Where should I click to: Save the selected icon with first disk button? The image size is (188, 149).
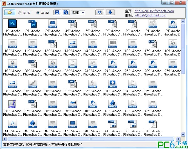click(x=57, y=13)
